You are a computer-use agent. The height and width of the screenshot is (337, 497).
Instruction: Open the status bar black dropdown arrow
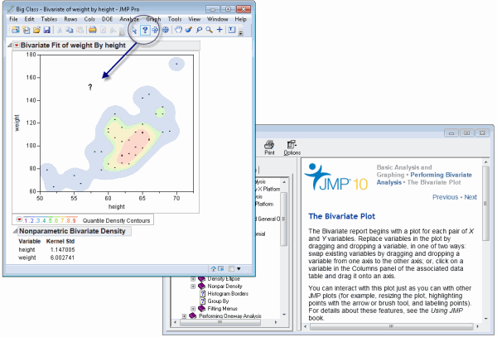(239, 269)
